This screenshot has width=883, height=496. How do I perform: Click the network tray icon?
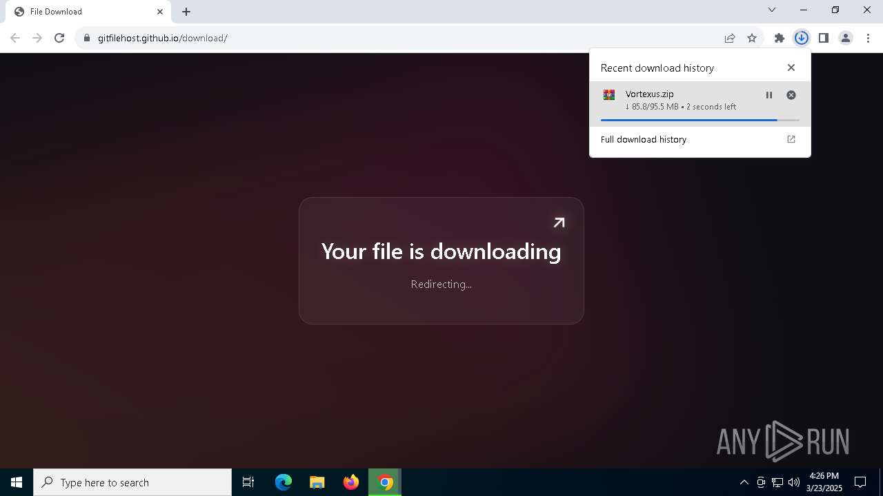[777, 482]
